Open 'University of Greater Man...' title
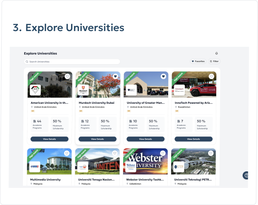258x205 pixels. tap(146, 103)
